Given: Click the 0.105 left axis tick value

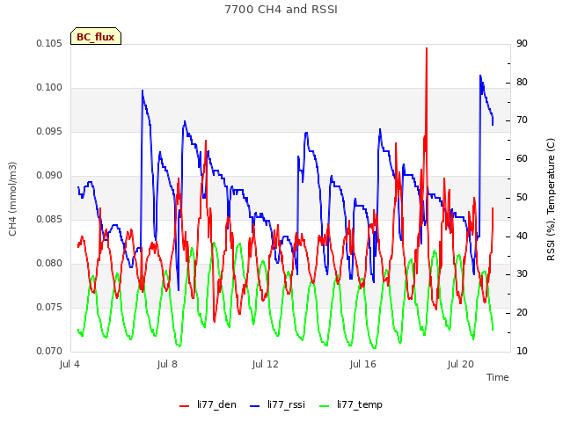Looking at the screenshot, I should coord(49,44).
